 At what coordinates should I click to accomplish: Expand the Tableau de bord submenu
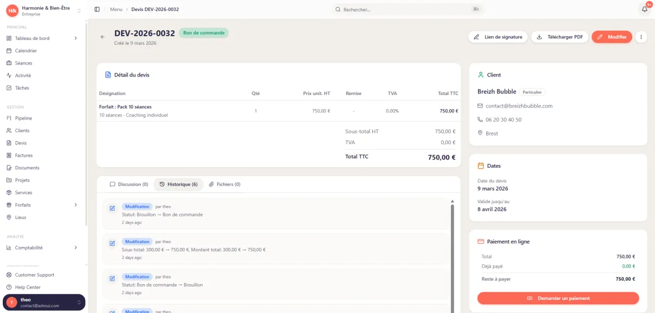[x=75, y=38]
